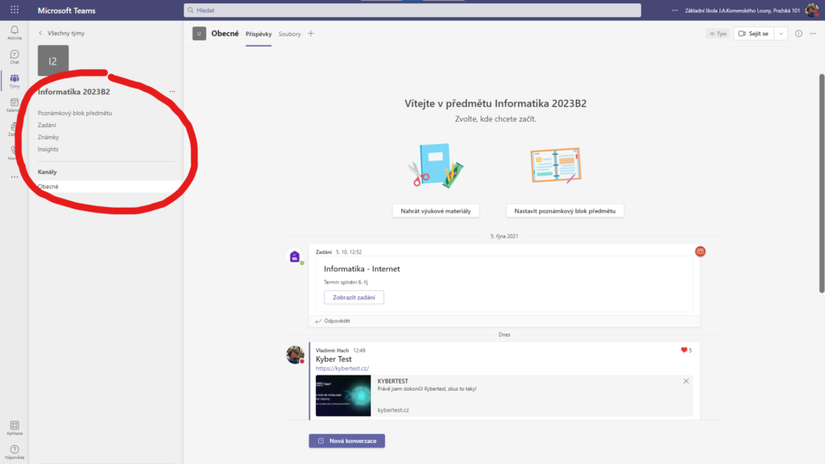Select the Obecné channel
The image size is (825, 464).
[x=106, y=187]
